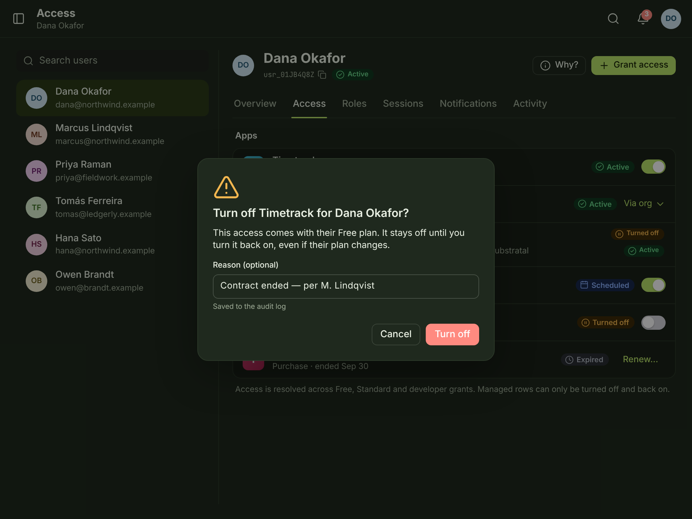Toggle the Scheduled row switch
This screenshot has width=692, height=519.
(x=653, y=285)
